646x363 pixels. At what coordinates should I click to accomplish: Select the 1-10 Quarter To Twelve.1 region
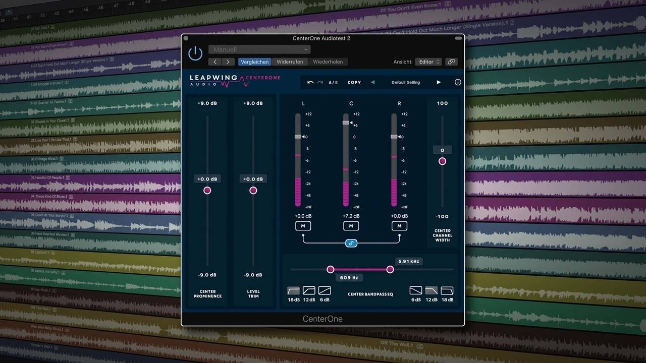pos(91,107)
